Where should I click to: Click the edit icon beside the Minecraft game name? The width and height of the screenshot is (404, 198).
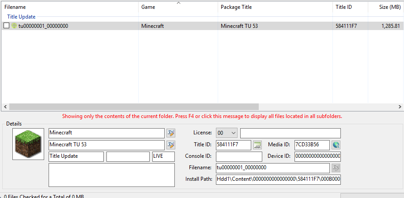pyautogui.click(x=170, y=133)
